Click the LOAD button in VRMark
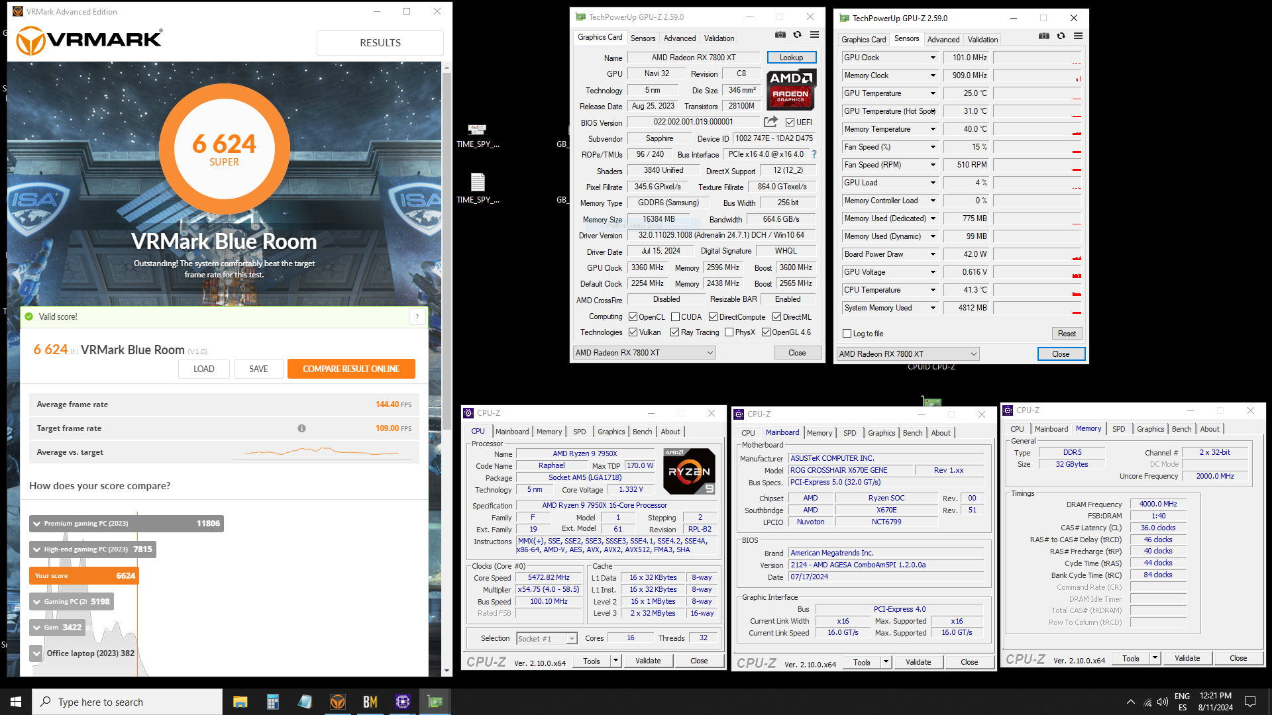Image resolution: width=1272 pixels, height=715 pixels. point(204,369)
